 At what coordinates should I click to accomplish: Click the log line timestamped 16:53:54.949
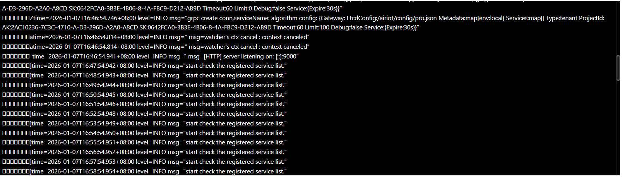click(144, 123)
